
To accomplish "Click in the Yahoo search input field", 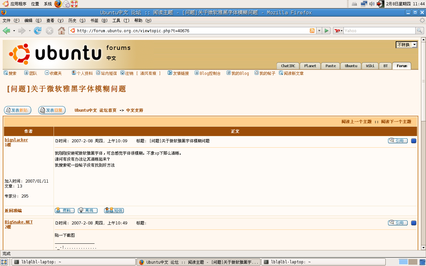I will pyautogui.click(x=379, y=31).
